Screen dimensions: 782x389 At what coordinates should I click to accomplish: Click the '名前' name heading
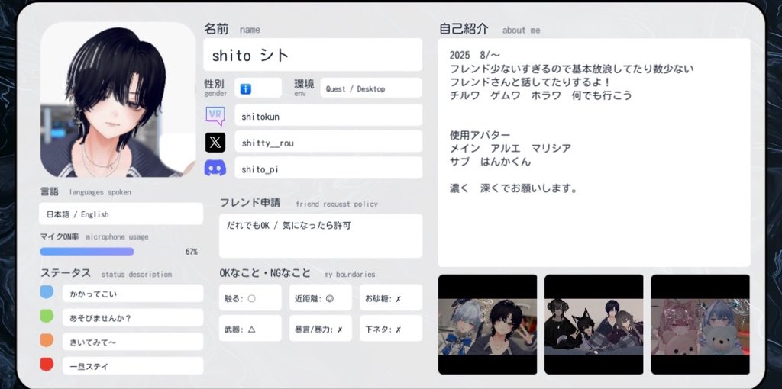coord(216,29)
